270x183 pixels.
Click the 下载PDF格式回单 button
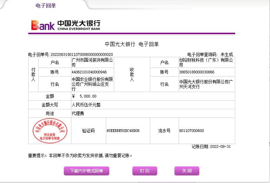point(87,171)
